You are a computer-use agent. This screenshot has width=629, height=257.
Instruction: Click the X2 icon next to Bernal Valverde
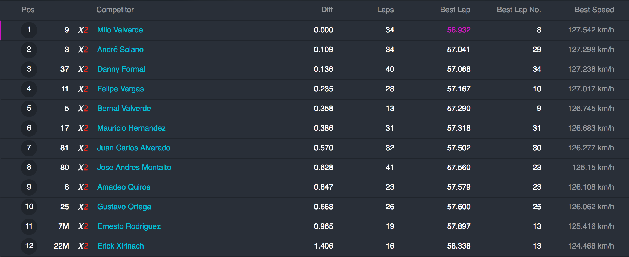coord(83,109)
